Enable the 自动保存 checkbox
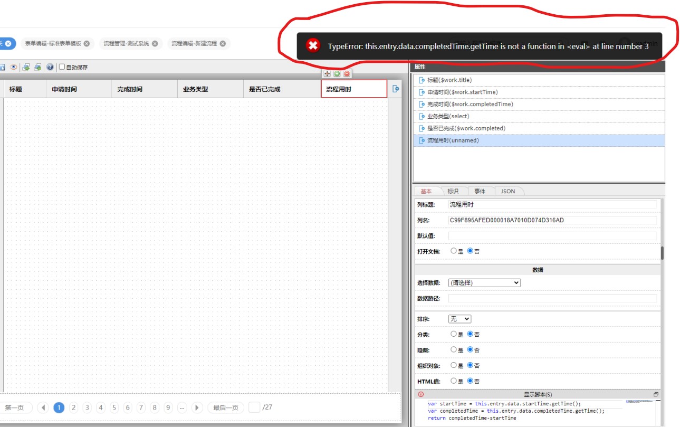The height and width of the screenshot is (427, 680). 62,67
